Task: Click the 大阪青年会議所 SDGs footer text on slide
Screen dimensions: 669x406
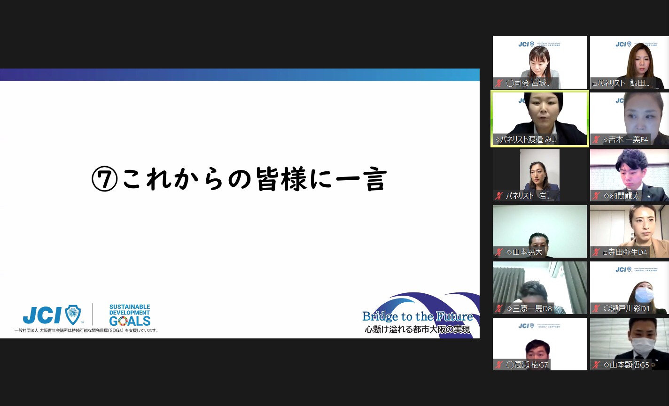Action: (x=86, y=330)
